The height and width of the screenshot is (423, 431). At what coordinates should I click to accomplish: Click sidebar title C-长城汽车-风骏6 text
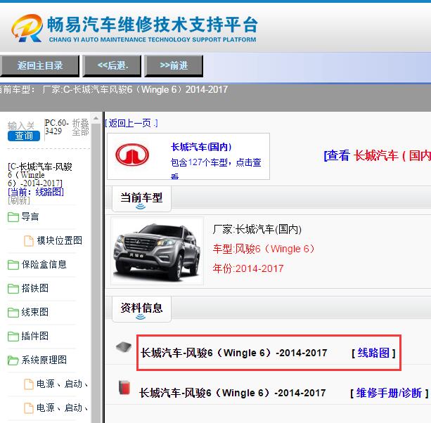[40, 175]
